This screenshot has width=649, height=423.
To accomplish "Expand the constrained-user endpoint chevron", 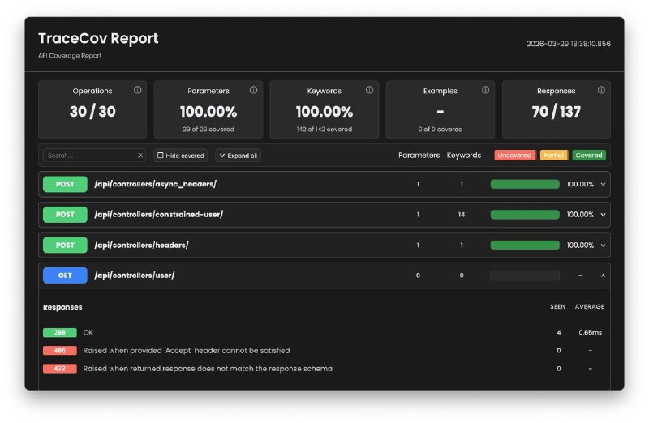I will (603, 215).
